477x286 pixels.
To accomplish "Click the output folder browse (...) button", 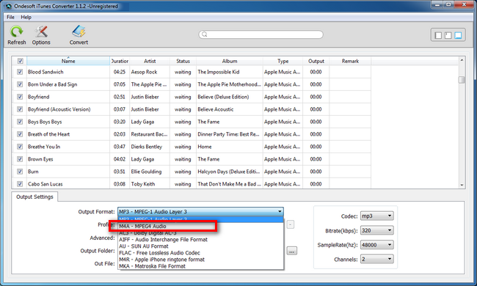I will [x=292, y=251].
